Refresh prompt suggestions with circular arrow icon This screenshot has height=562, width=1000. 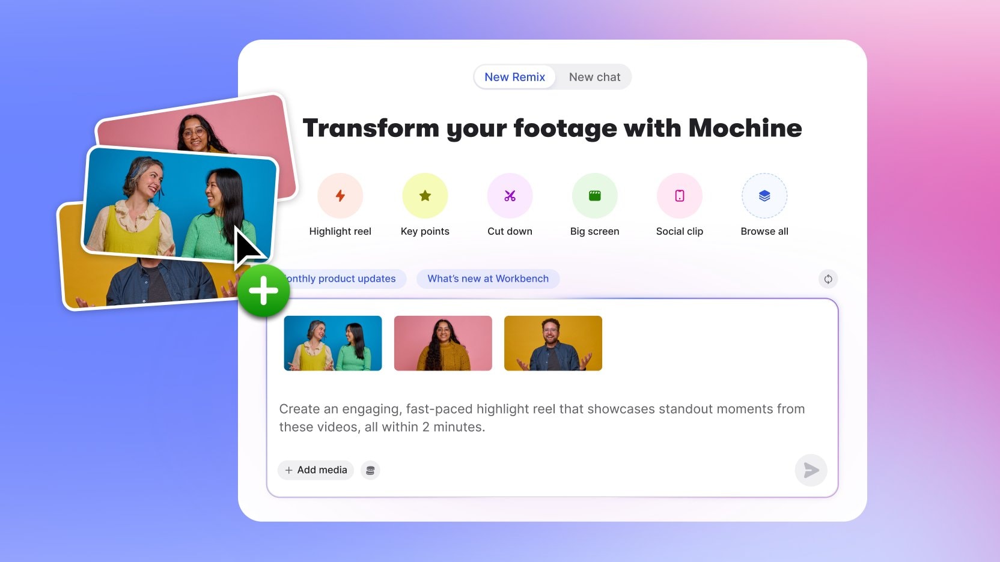pos(828,279)
